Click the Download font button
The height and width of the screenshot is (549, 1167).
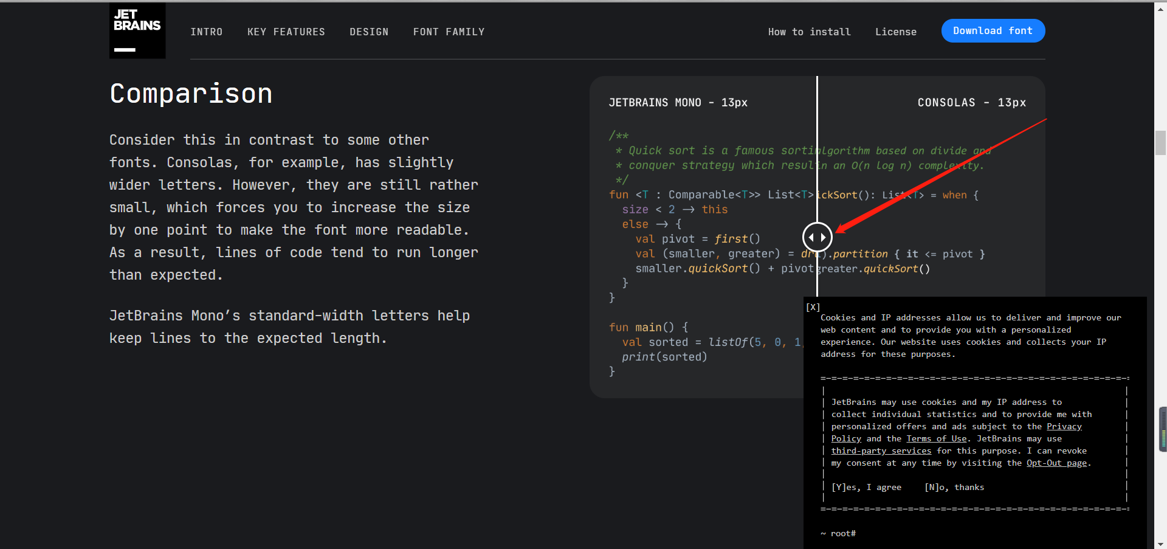pyautogui.click(x=993, y=31)
